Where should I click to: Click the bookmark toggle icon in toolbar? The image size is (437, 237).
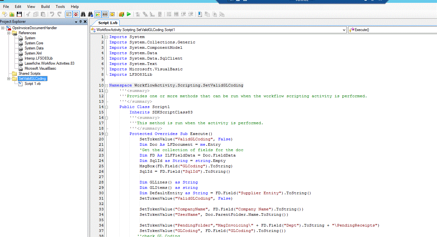tap(200, 14)
